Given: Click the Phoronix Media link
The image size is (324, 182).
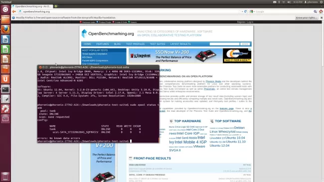Looking at the screenshot, I should click(x=213, y=81).
